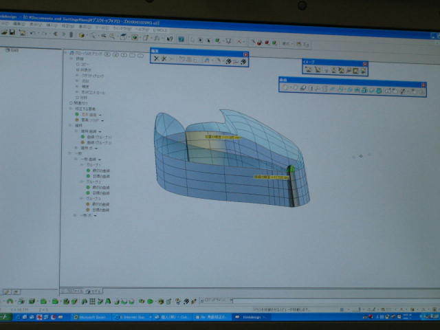Click the yellow cube icon in top toolbar
The width and height of the screenshot is (440, 330).
pyautogui.click(x=82, y=35)
